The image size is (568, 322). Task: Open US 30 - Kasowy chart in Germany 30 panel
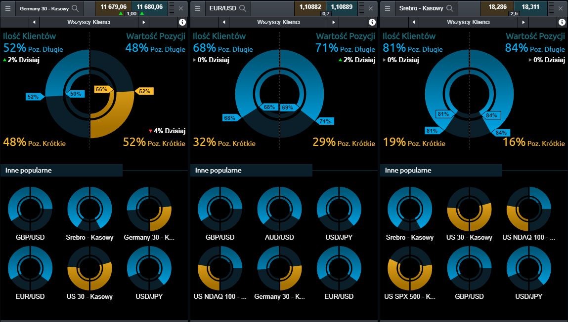coord(89,268)
